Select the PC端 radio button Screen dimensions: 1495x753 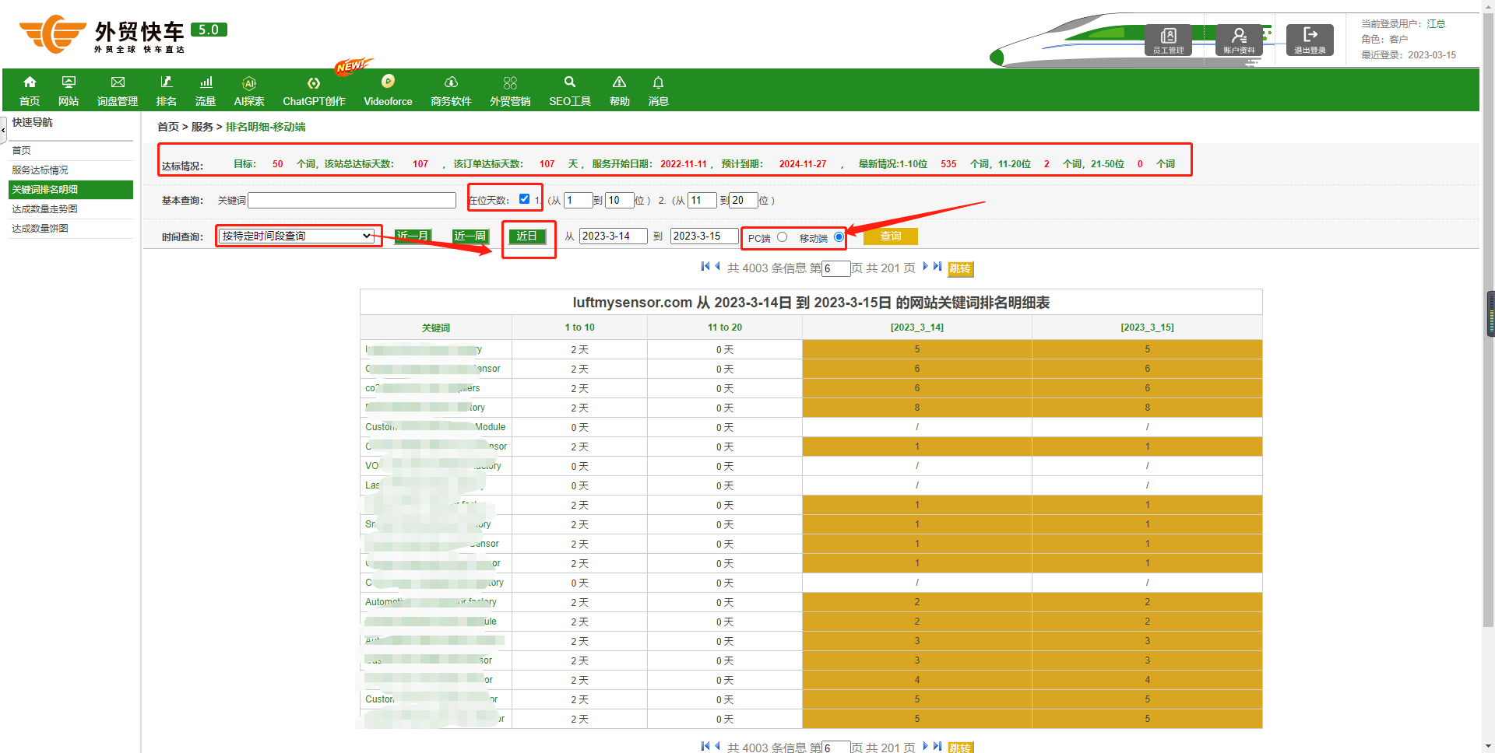click(x=782, y=237)
